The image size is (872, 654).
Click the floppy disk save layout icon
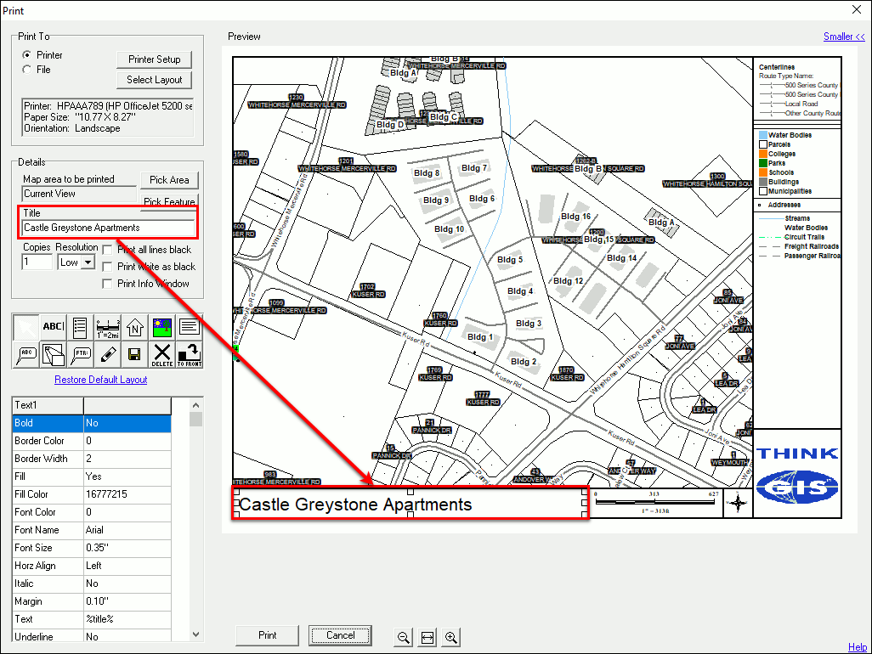pos(134,354)
